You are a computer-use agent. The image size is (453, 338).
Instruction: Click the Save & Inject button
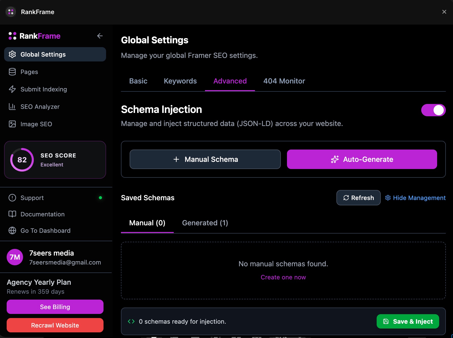[x=407, y=322]
